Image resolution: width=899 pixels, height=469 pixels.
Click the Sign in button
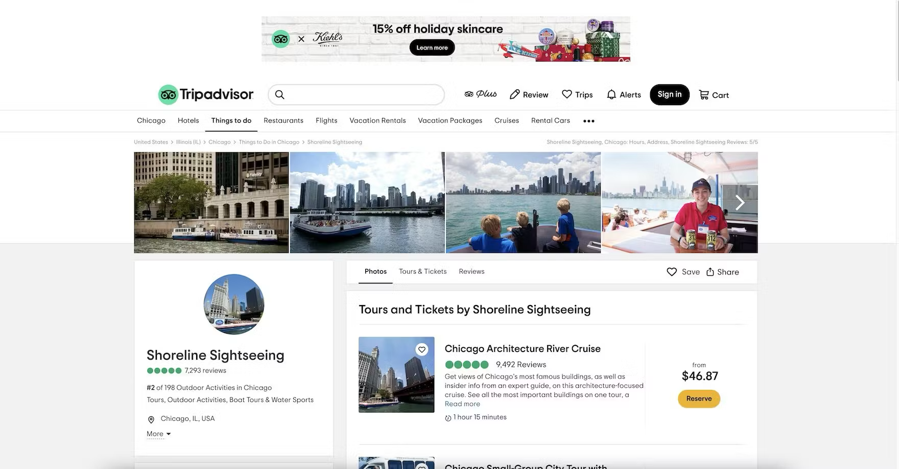669,95
